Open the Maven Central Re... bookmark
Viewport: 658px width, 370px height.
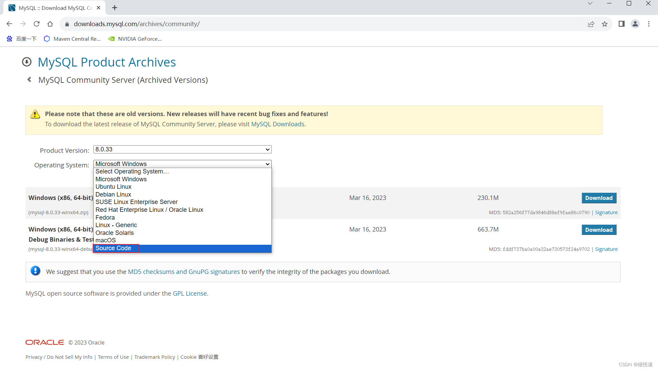(72, 39)
